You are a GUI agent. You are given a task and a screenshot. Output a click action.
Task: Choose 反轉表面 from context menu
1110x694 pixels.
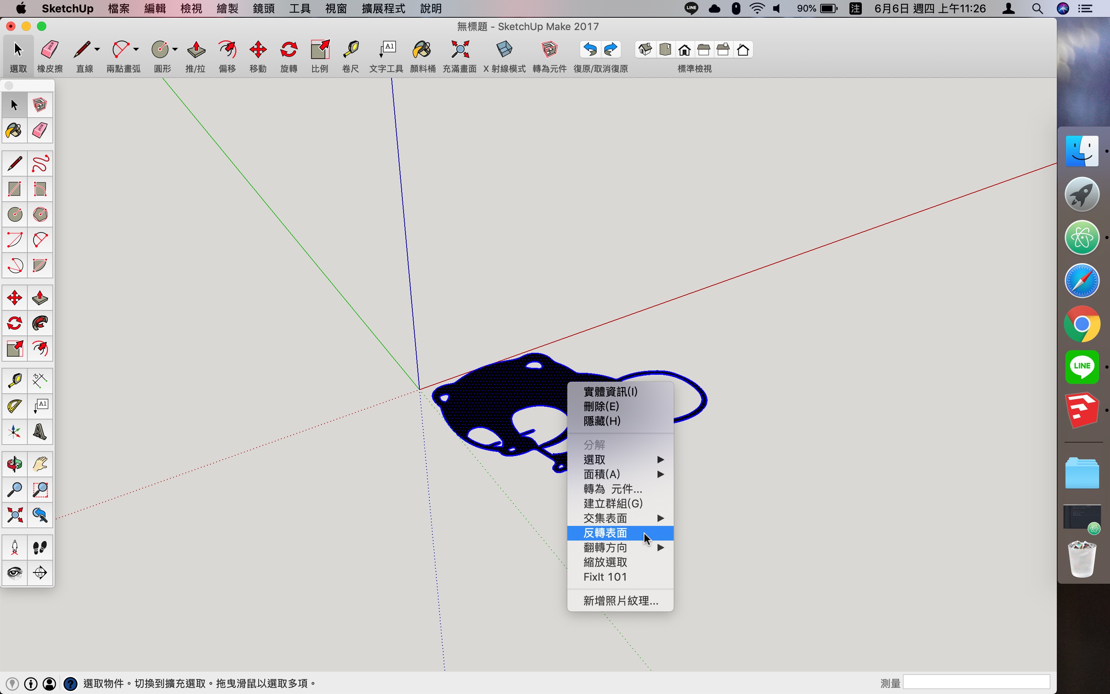coord(605,533)
